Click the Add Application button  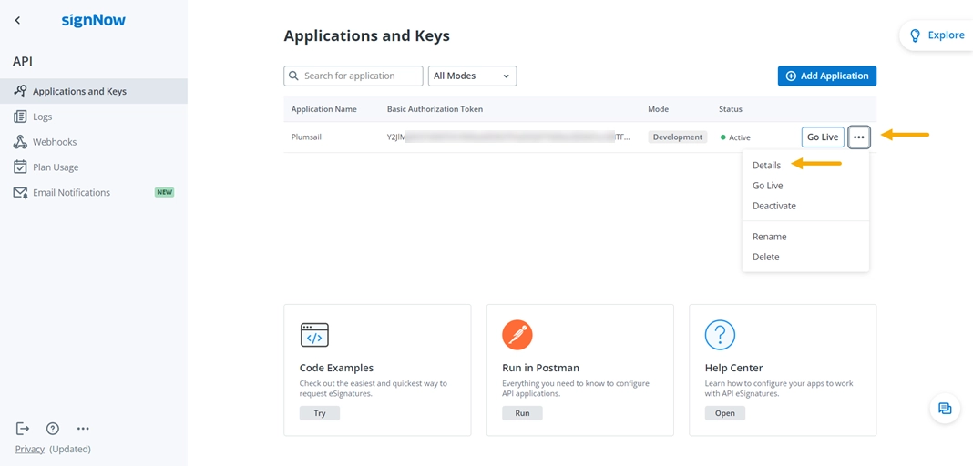pos(826,76)
